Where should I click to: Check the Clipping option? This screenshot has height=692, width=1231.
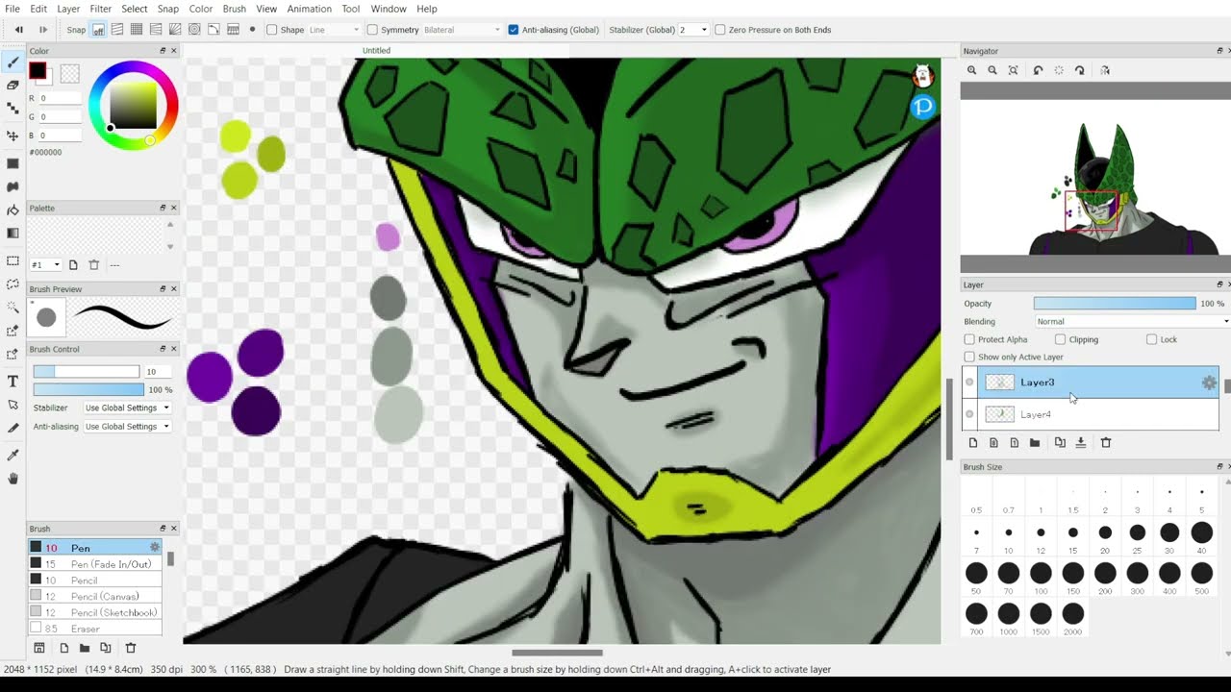click(x=1060, y=339)
